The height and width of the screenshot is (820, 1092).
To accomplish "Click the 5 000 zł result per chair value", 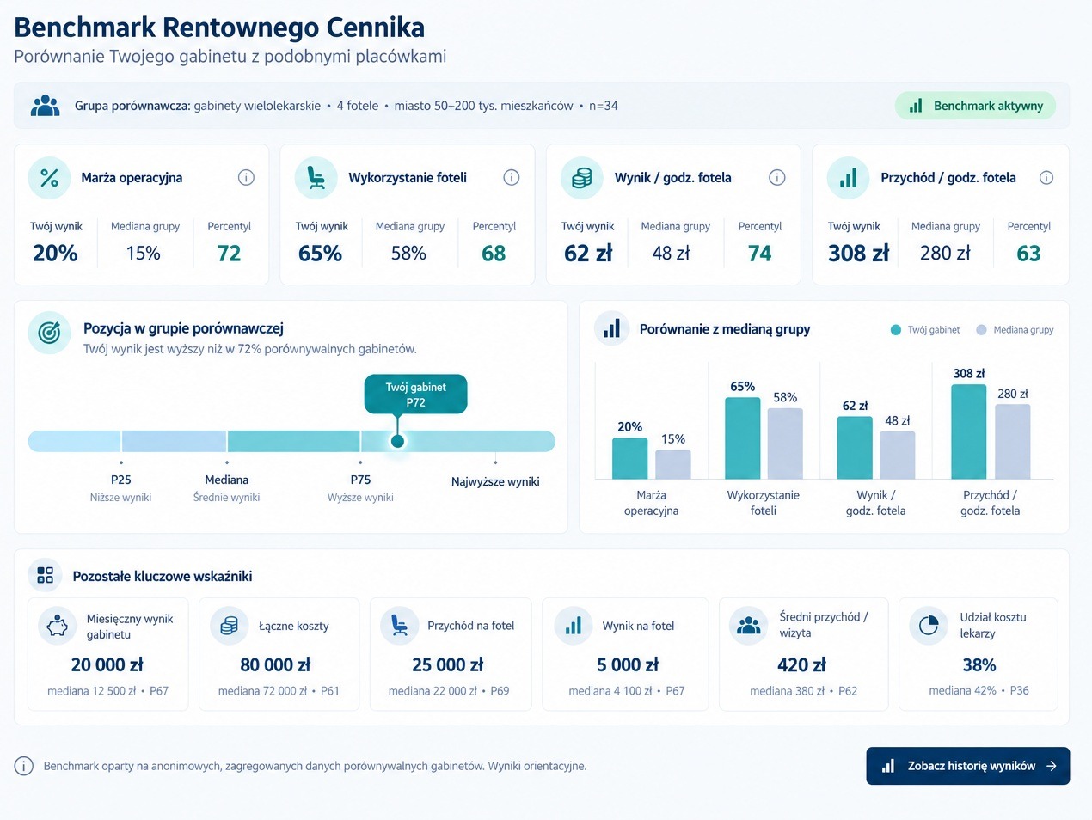I will click(x=628, y=664).
